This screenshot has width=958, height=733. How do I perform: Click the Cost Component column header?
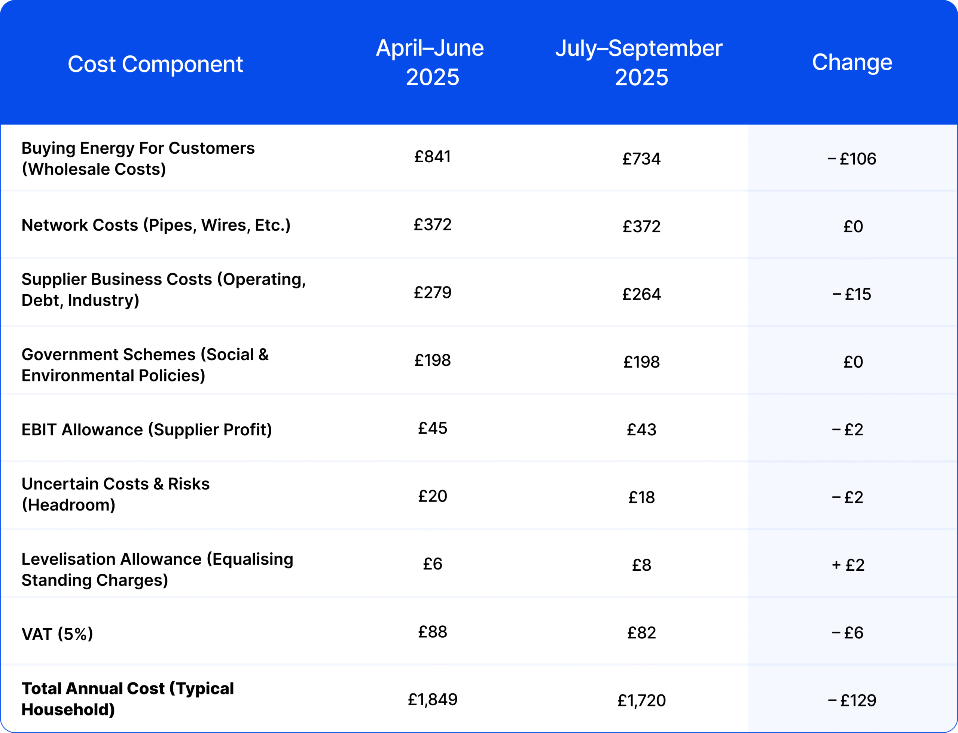[x=155, y=64]
